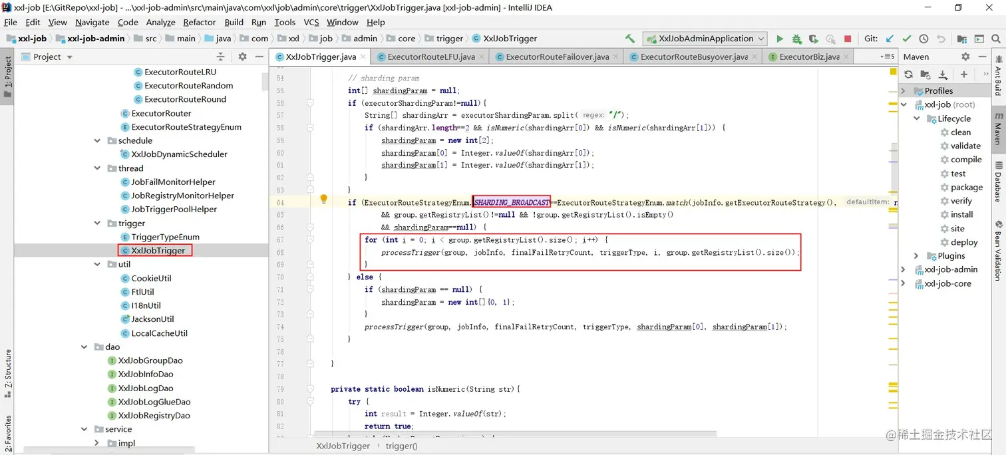Show Git history clock icon
Viewport: 1006px width, 455px height.
(923, 39)
